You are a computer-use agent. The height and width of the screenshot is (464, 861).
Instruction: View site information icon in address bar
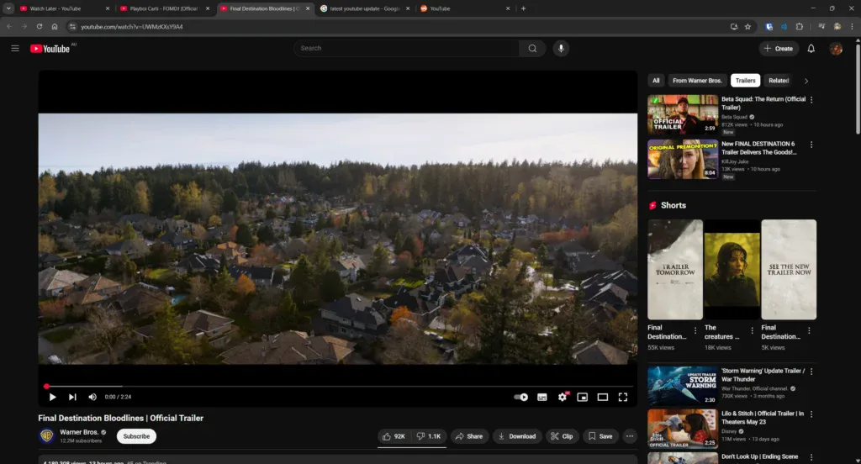point(72,26)
